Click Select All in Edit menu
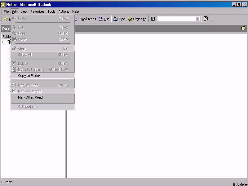Image resolution: width=248 pixels, height=186 pixels. click(x=43, y=55)
